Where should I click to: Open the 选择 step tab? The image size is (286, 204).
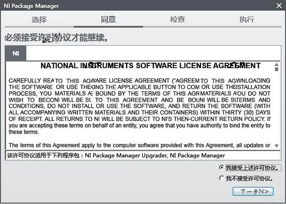pyautogui.click(x=39, y=20)
